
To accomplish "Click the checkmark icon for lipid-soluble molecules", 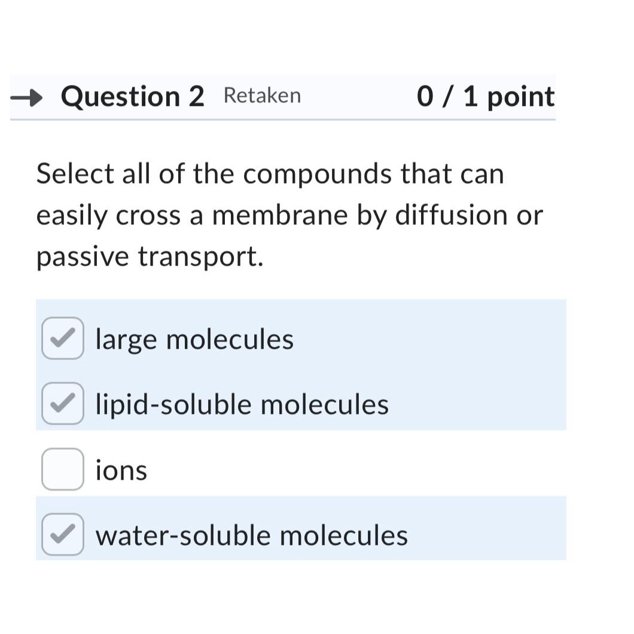I will pyautogui.click(x=62, y=404).
